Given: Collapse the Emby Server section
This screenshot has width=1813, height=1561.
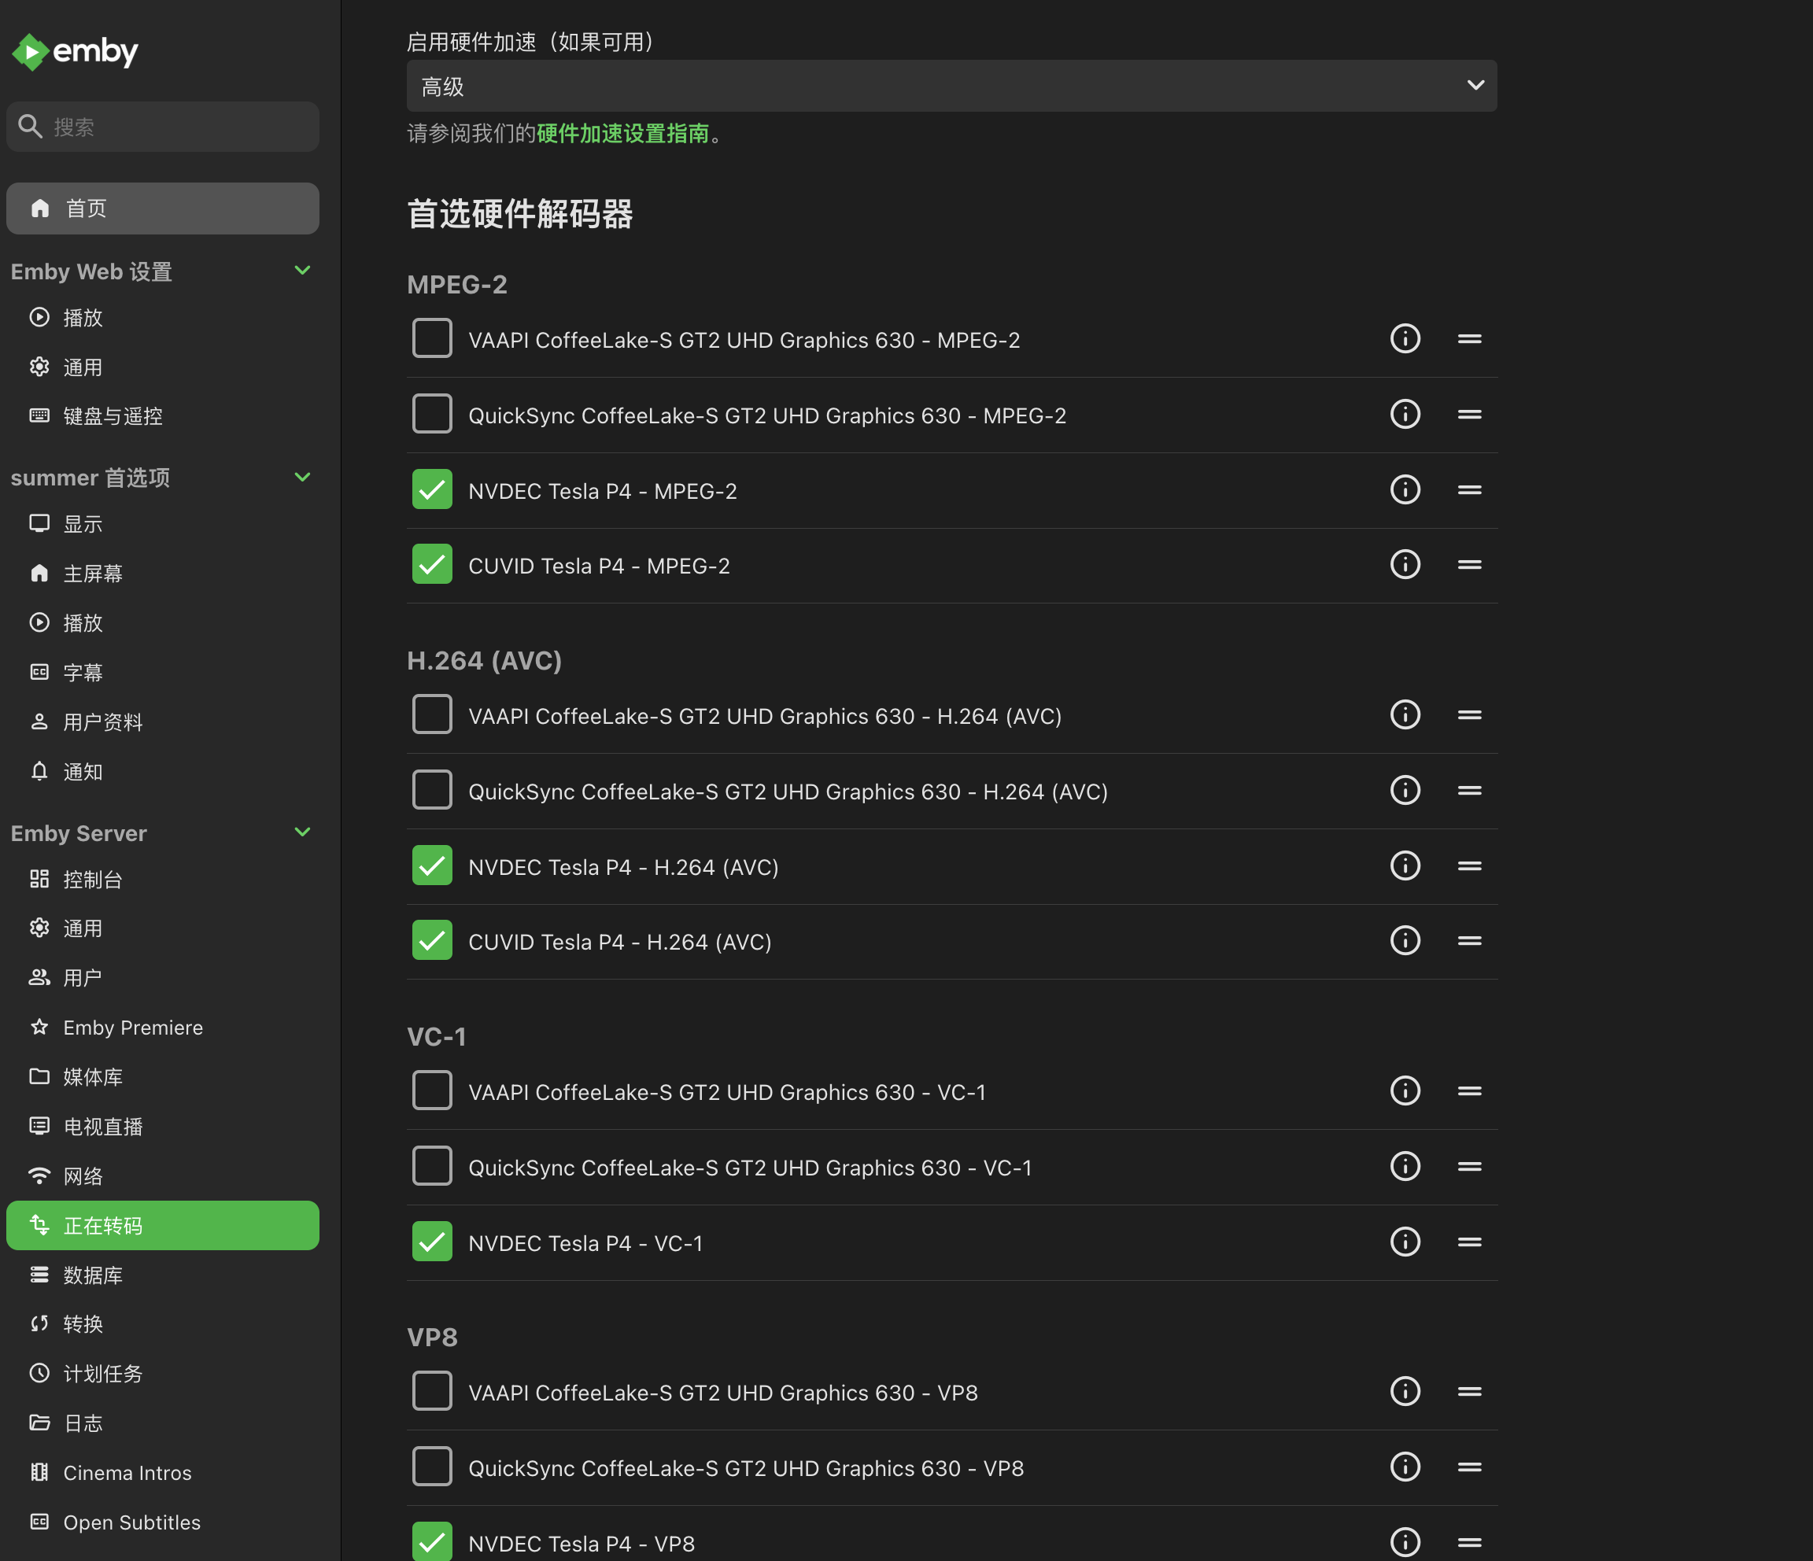Looking at the screenshot, I should coord(303,832).
